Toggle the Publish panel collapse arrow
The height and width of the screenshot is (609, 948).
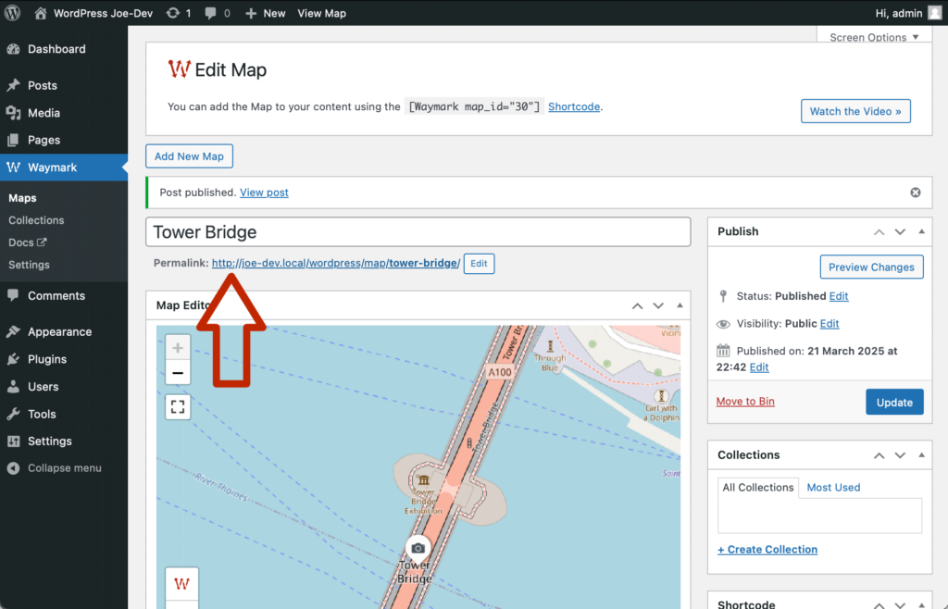(920, 231)
